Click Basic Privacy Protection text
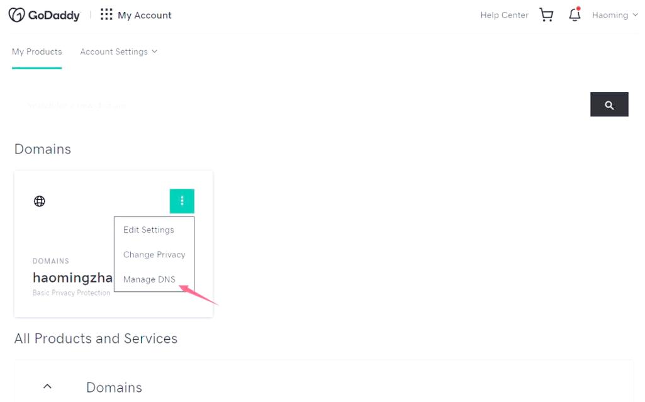645x402 pixels. tap(72, 293)
